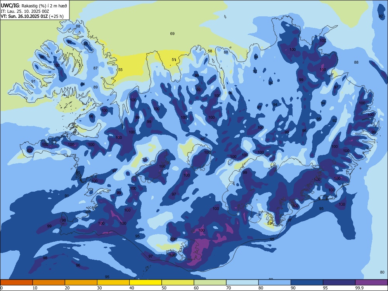The image size is (388, 291).
Task: Click the humidity value 69 over the northern sea
Action: 172,34
